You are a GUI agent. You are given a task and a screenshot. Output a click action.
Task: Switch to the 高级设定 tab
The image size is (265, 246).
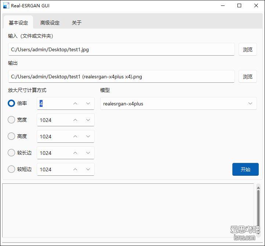(50, 23)
